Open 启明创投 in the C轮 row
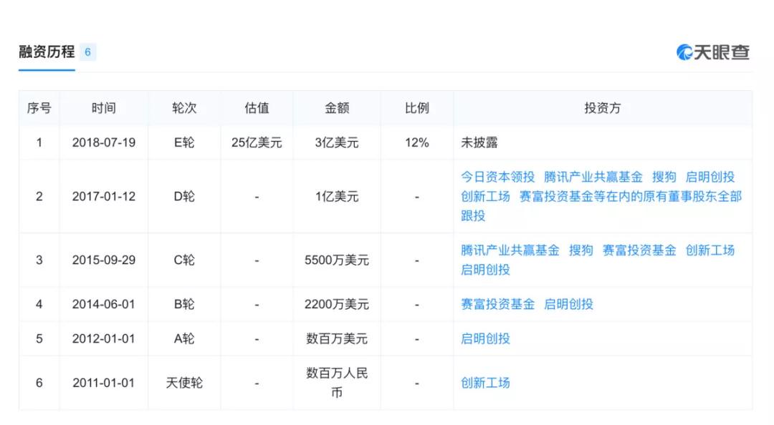 click(x=485, y=270)
